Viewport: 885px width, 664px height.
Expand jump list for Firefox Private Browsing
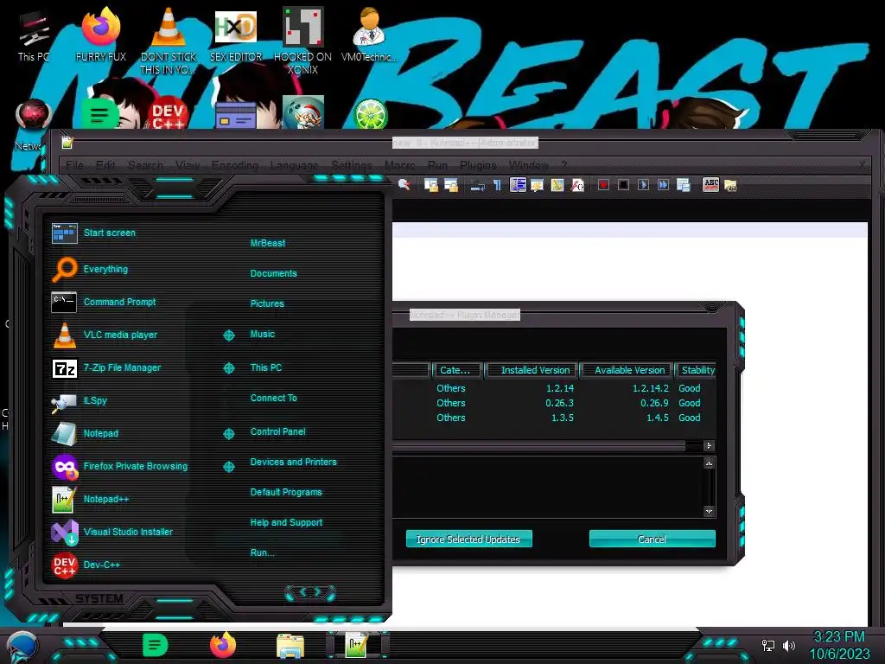pyautogui.click(x=228, y=466)
